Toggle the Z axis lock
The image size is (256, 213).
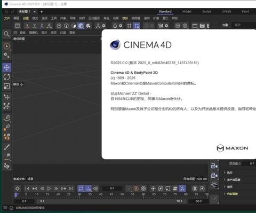click(42, 26)
